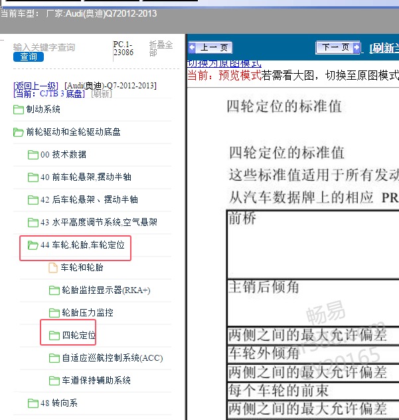Click left arrow icon on 上一页 button
Screen dimensions: 399x420
(x=192, y=47)
